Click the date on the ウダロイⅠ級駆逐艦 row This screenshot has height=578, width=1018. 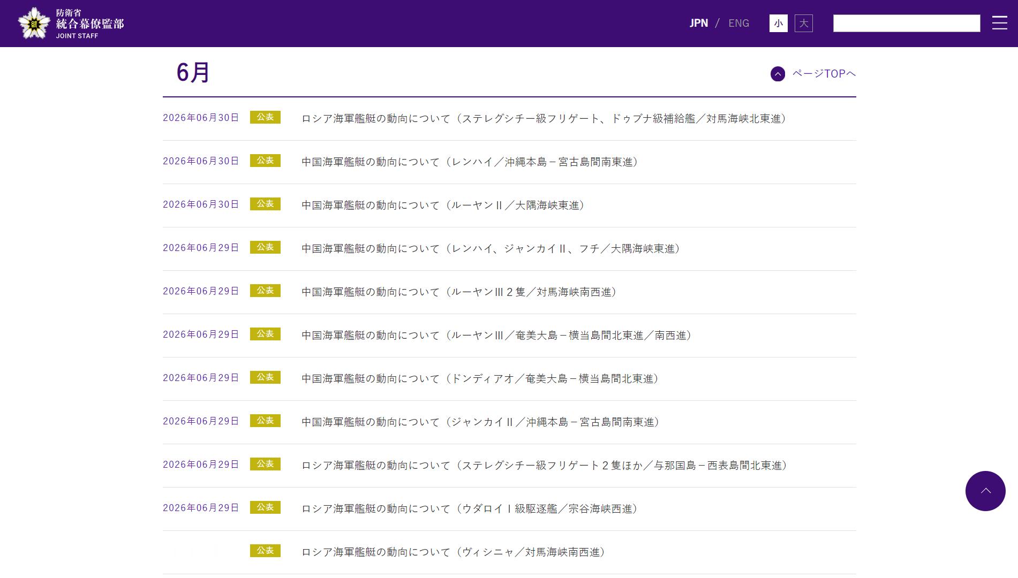click(201, 508)
